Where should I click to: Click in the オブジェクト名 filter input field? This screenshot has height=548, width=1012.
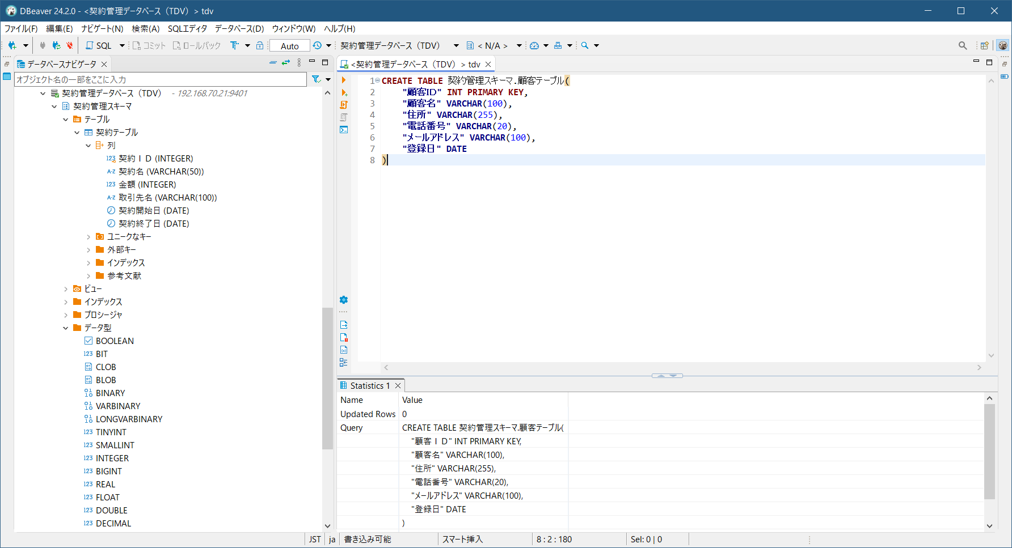[x=161, y=79]
